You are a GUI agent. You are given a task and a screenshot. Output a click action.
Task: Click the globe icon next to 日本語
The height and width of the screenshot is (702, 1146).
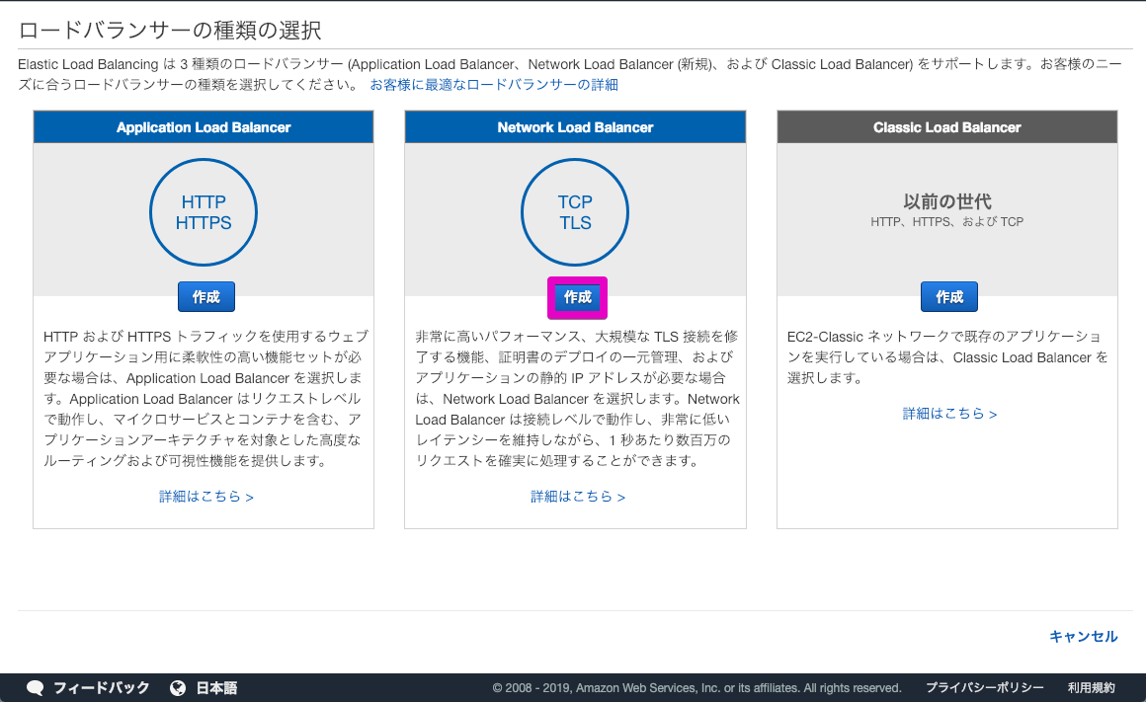[x=178, y=688]
